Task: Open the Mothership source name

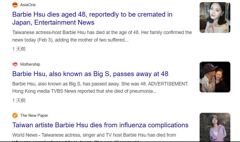Action: (x=30, y=64)
